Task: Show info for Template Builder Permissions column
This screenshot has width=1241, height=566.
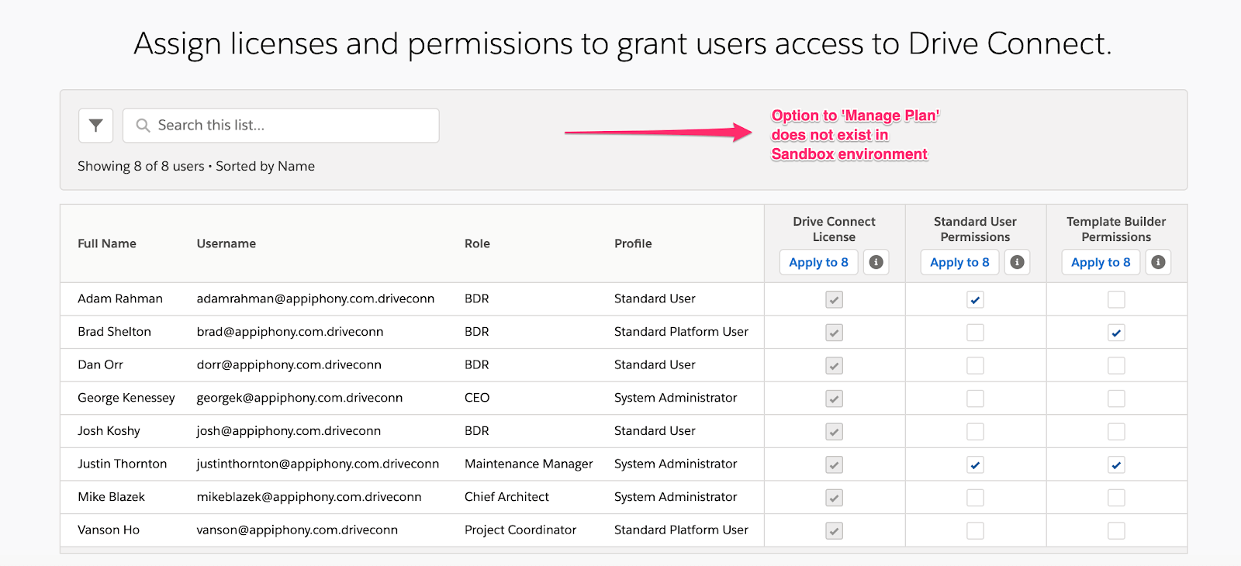Action: pos(1158,262)
